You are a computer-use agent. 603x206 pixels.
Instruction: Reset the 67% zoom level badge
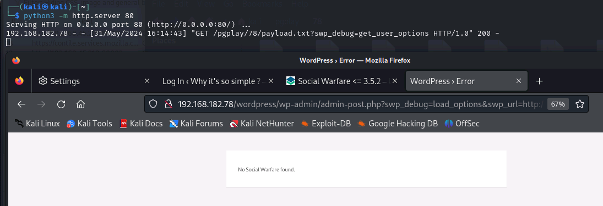[558, 104]
